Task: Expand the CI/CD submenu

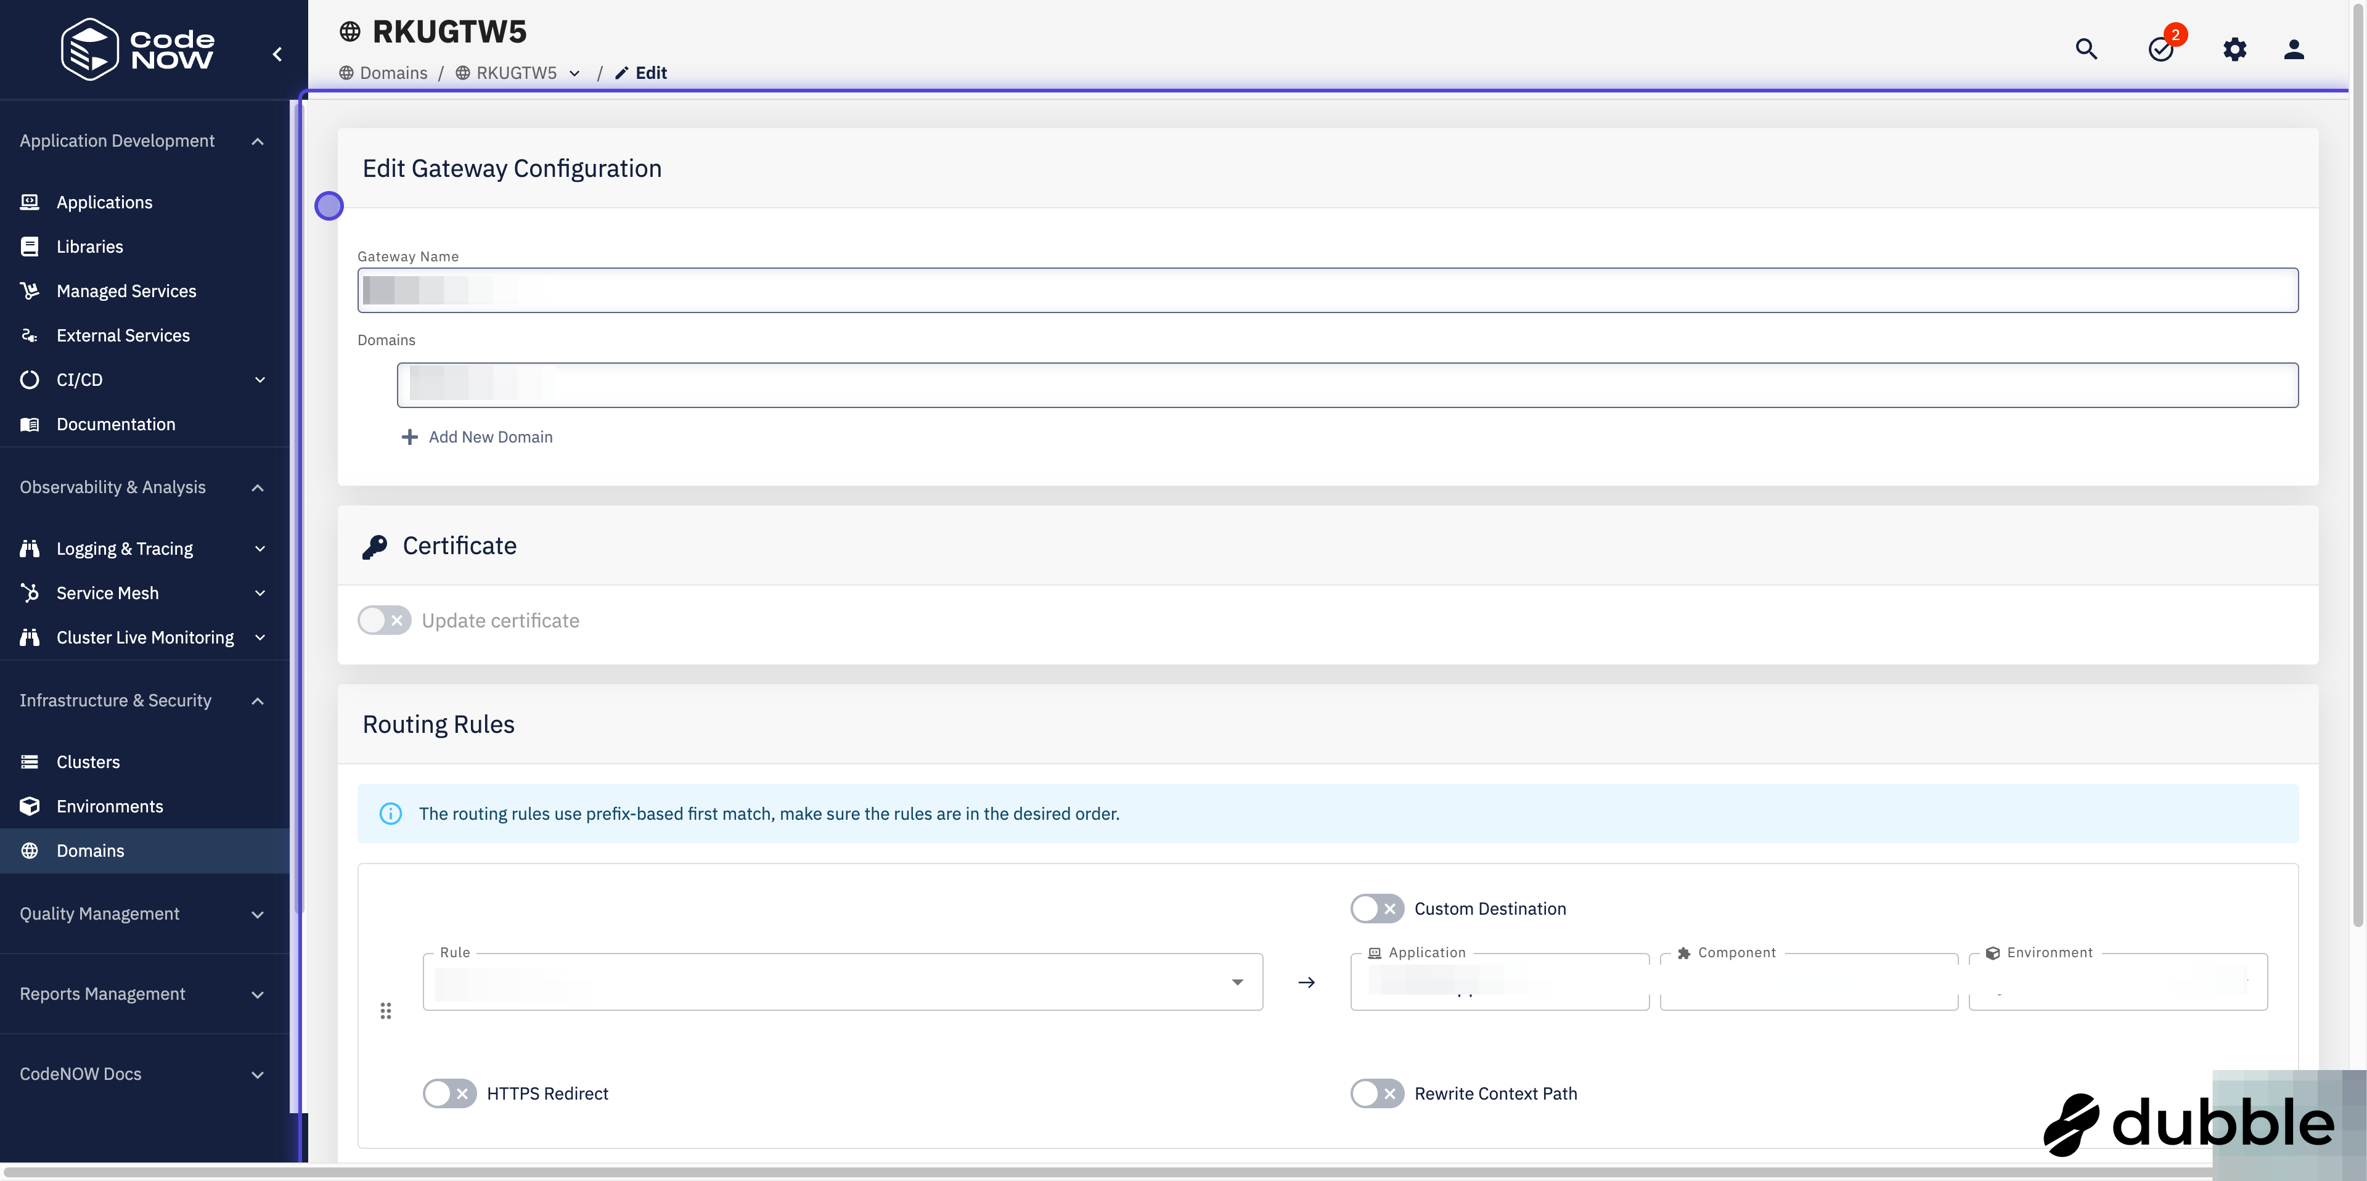Action: [x=260, y=380]
